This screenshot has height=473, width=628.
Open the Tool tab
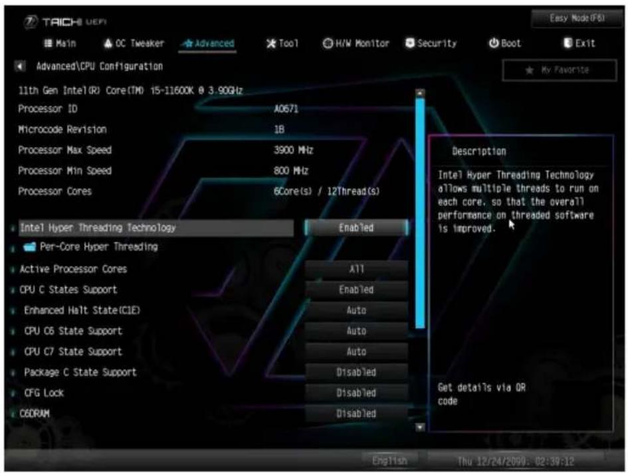coord(282,43)
